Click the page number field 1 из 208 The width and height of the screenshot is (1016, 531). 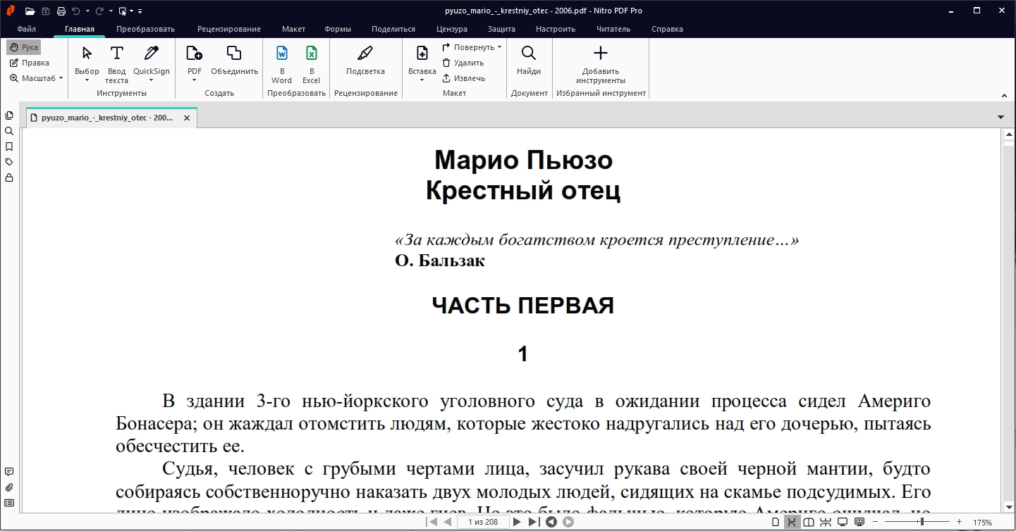(482, 522)
